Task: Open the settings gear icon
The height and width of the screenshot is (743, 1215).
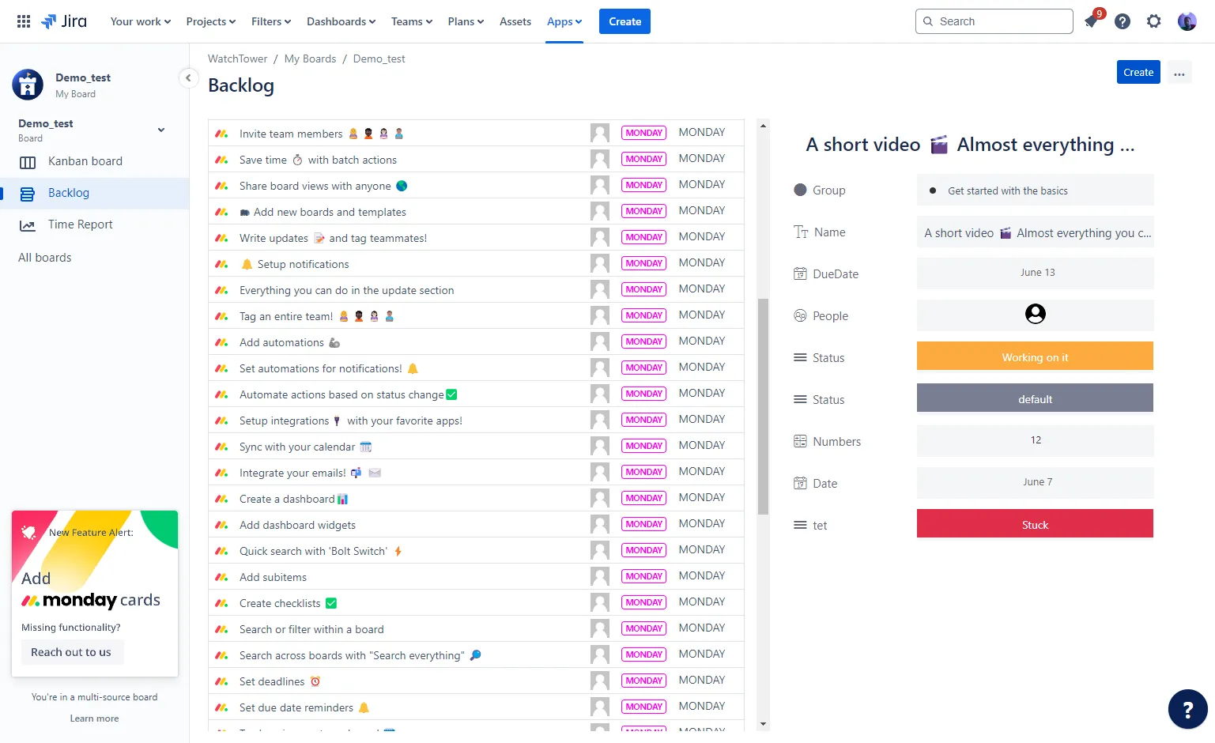Action: pos(1154,21)
